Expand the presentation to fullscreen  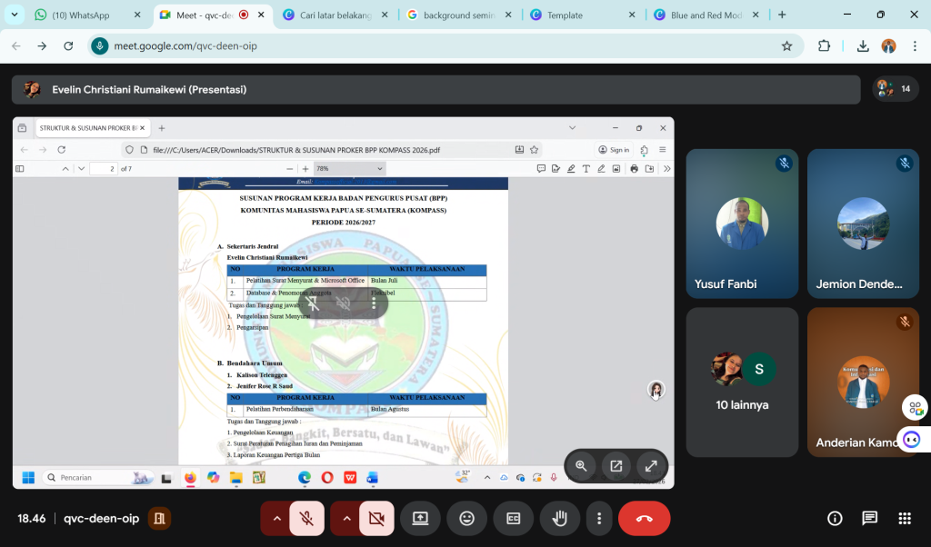(651, 466)
